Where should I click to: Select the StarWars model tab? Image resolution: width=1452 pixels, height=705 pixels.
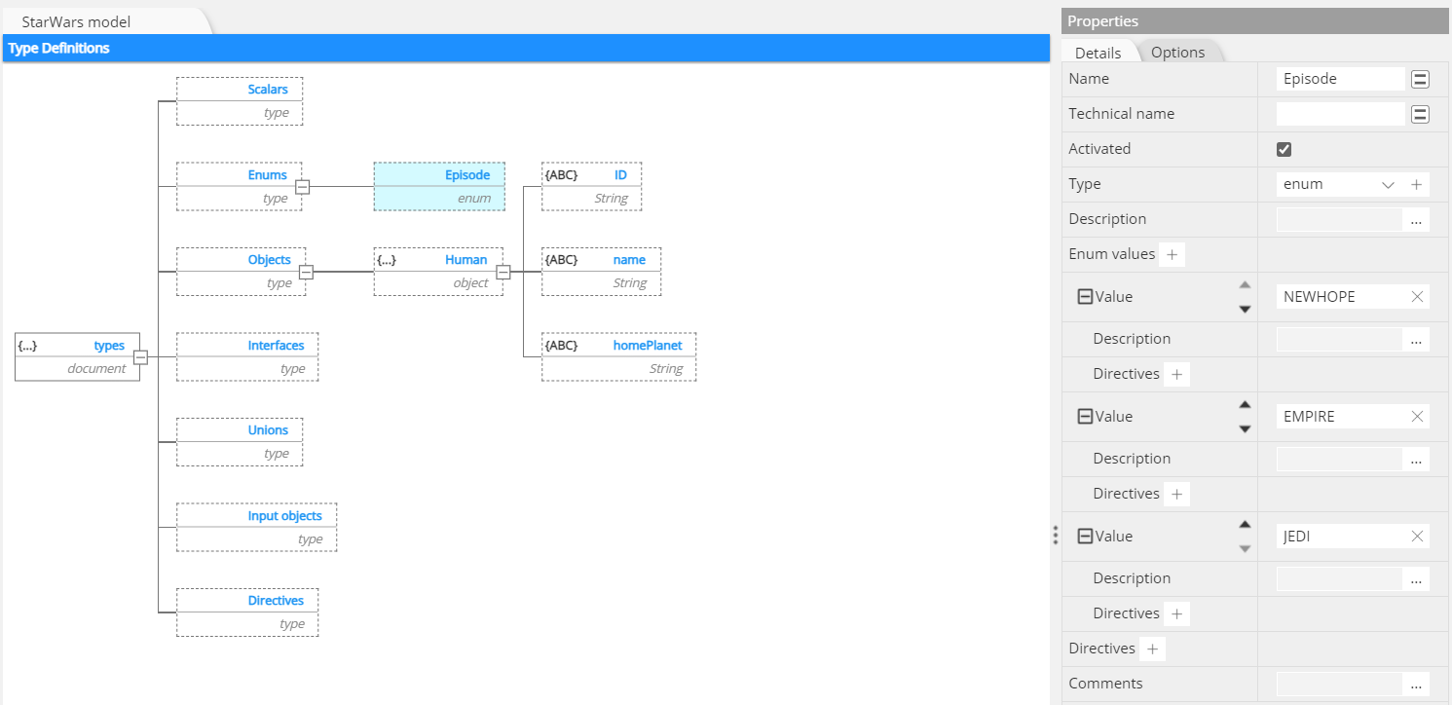(76, 21)
